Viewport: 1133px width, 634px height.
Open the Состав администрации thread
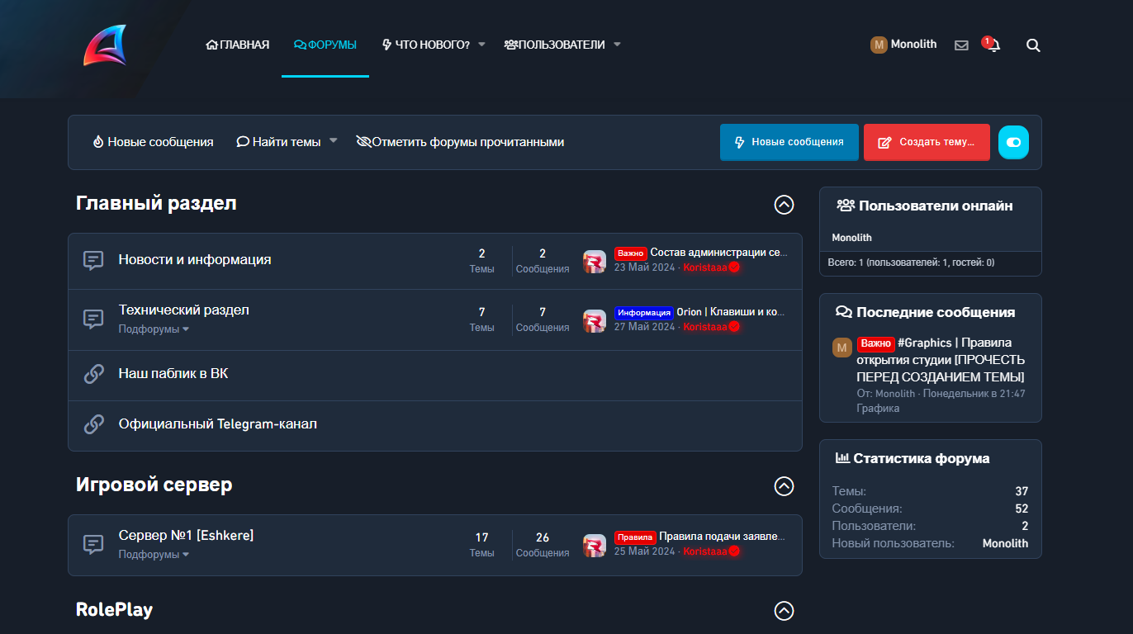point(719,253)
